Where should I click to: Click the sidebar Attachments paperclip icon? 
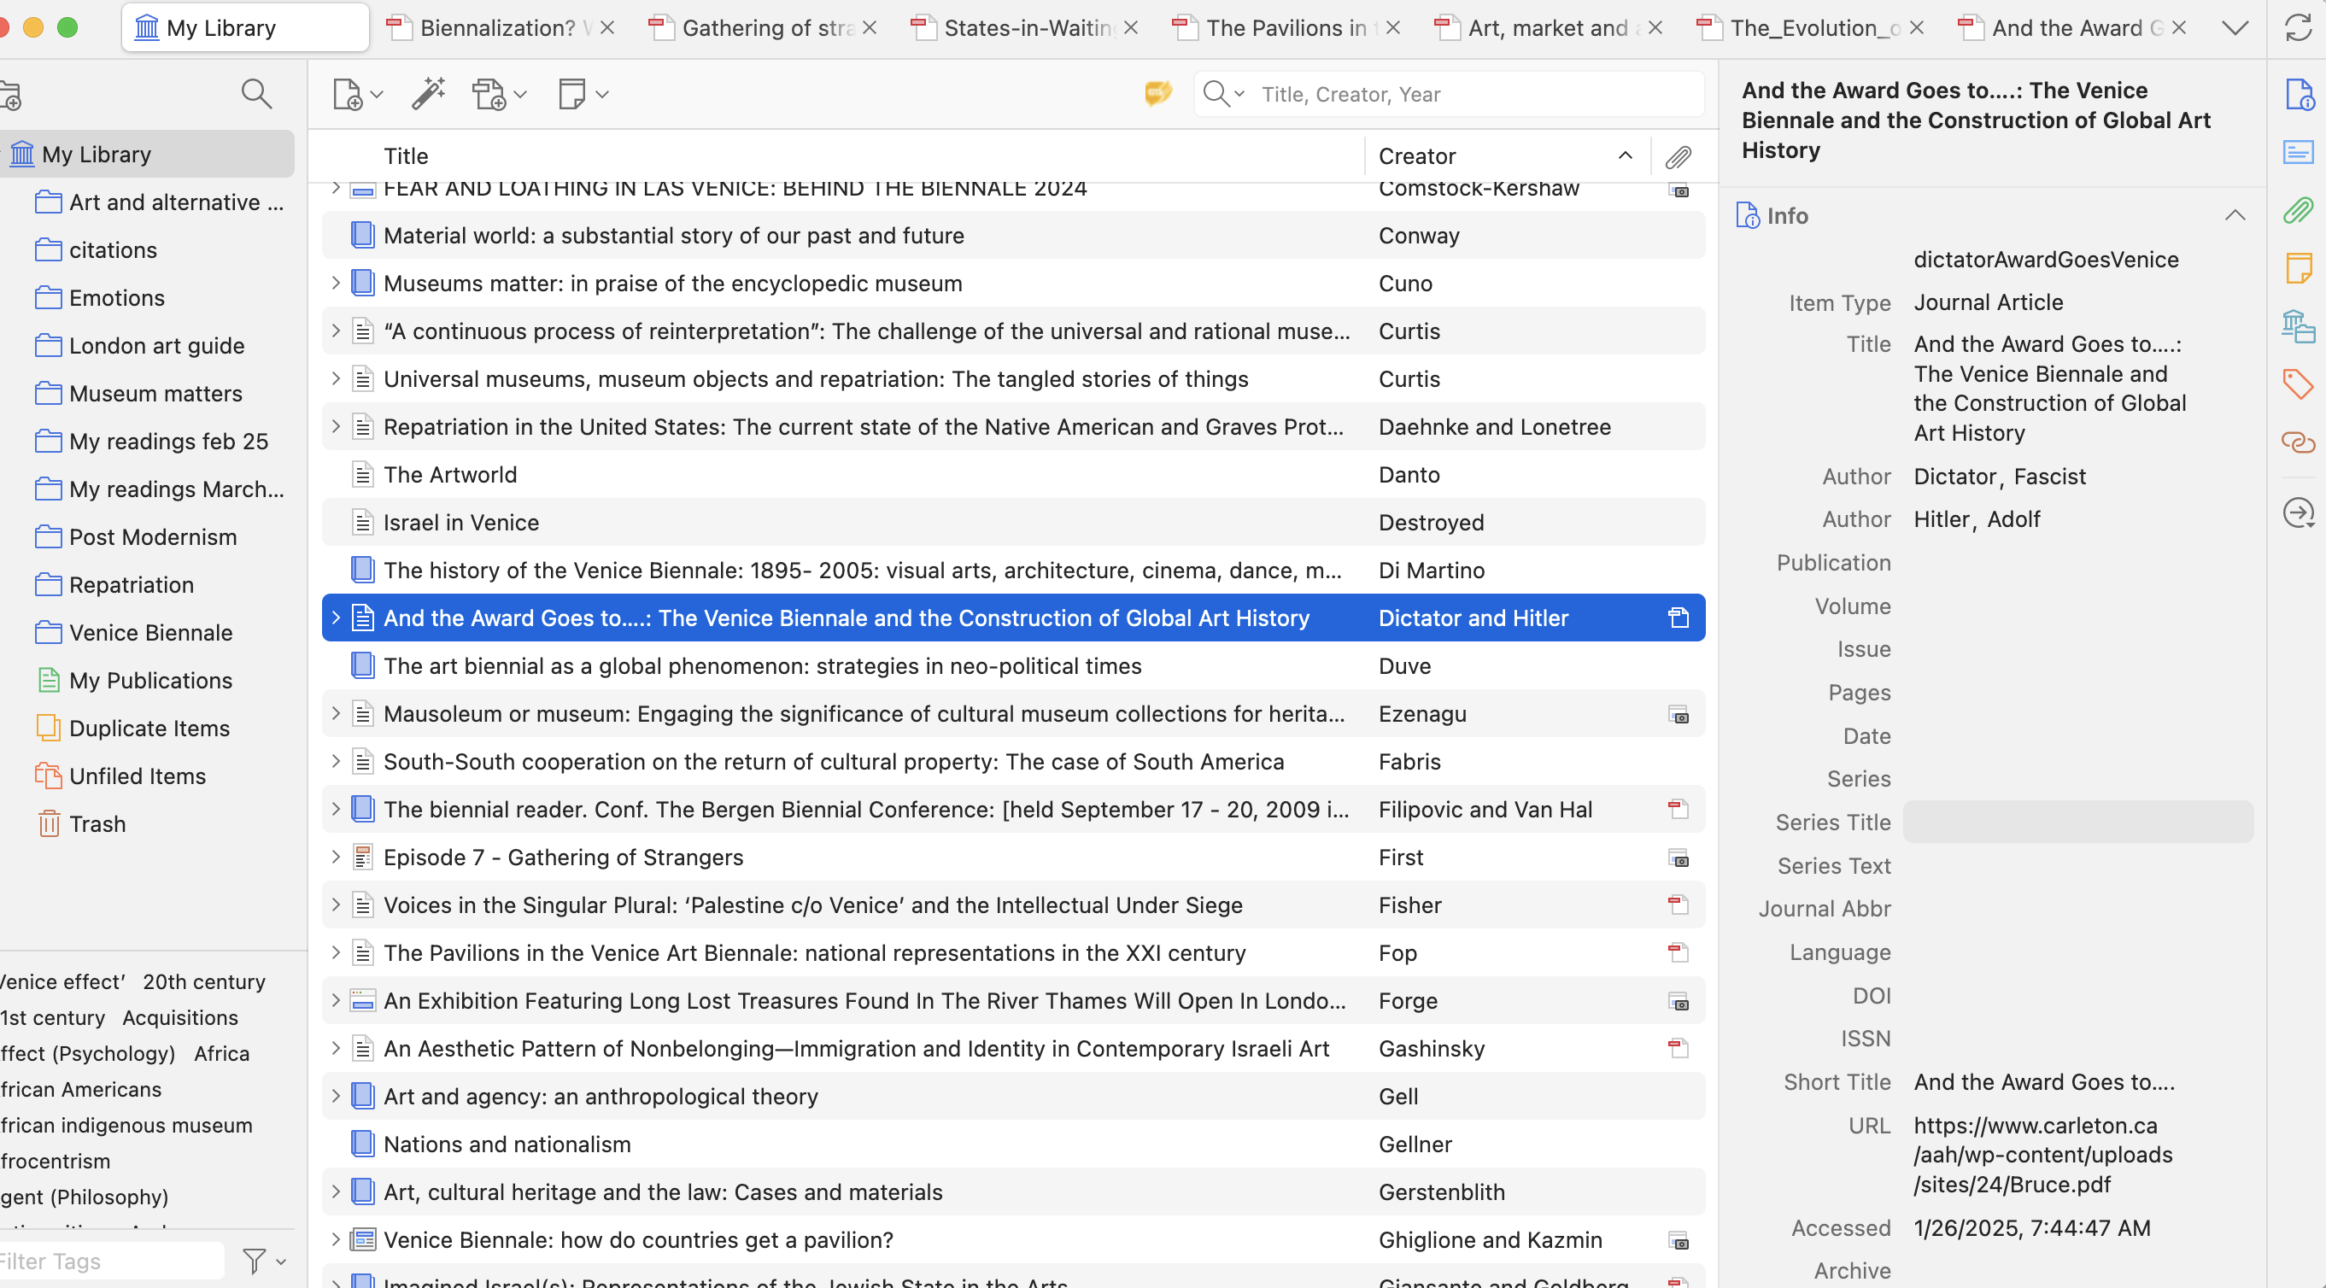point(2298,210)
